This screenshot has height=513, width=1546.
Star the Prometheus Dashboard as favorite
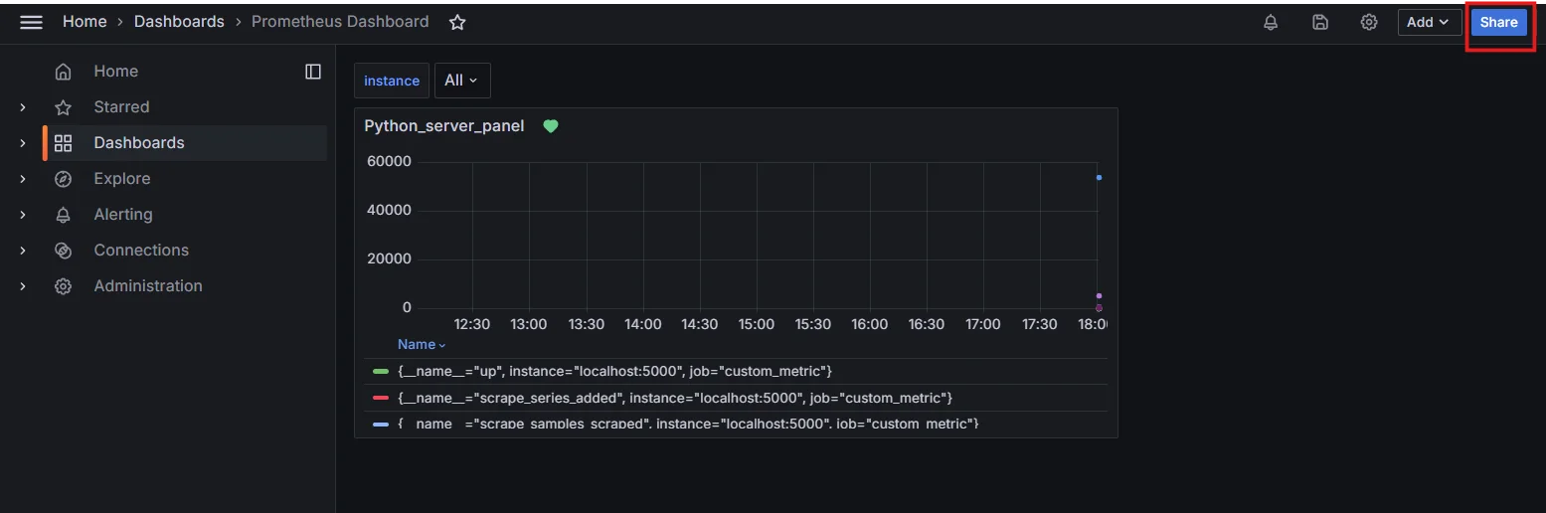pos(457,22)
